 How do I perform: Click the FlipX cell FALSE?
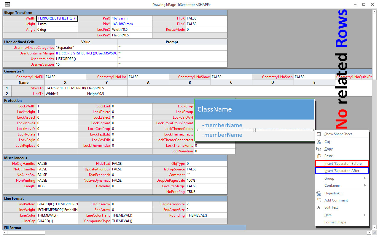coord(206,18)
